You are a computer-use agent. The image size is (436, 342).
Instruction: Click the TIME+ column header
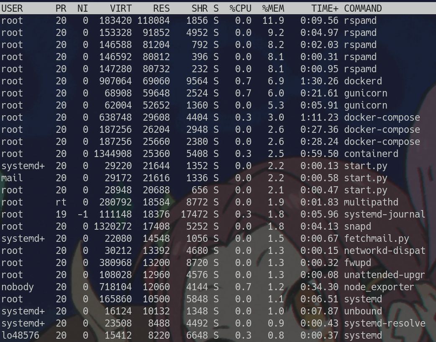pos(325,9)
